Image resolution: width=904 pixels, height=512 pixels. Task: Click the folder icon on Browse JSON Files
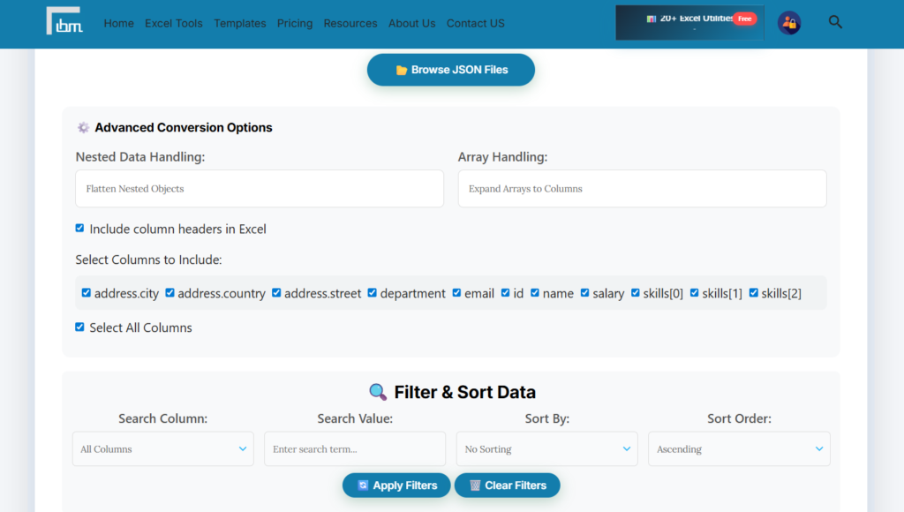[401, 70]
